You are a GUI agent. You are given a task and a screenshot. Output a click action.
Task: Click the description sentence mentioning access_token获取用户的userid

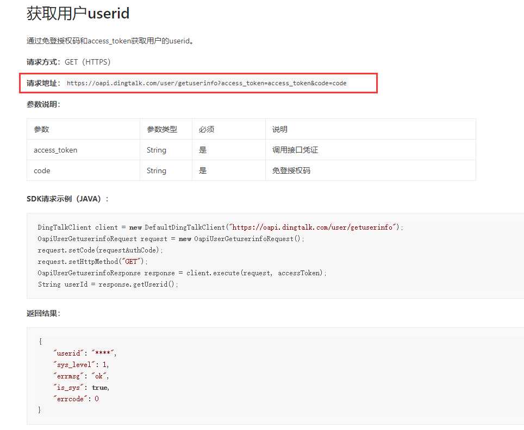[110, 41]
